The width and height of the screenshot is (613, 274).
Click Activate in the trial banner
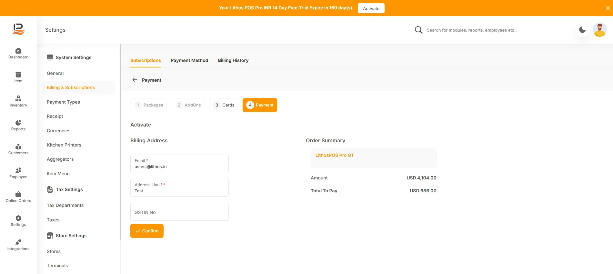click(371, 8)
